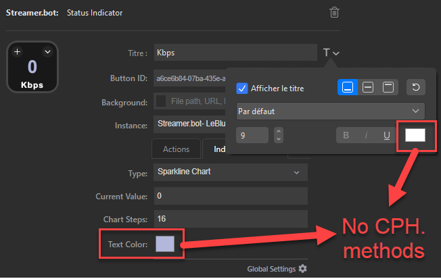Click the Button ID field
Screen dimensions: 441x279
[190, 78]
